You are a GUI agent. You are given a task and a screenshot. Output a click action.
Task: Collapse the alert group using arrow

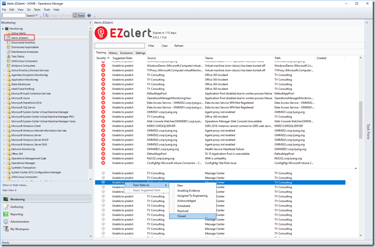(x=356, y=169)
